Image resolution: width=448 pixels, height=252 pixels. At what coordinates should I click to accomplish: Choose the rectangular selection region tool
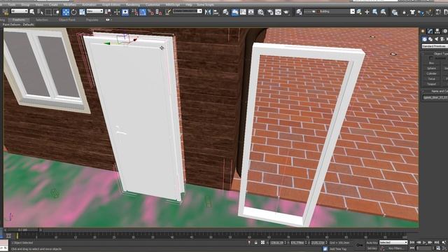(48, 12)
